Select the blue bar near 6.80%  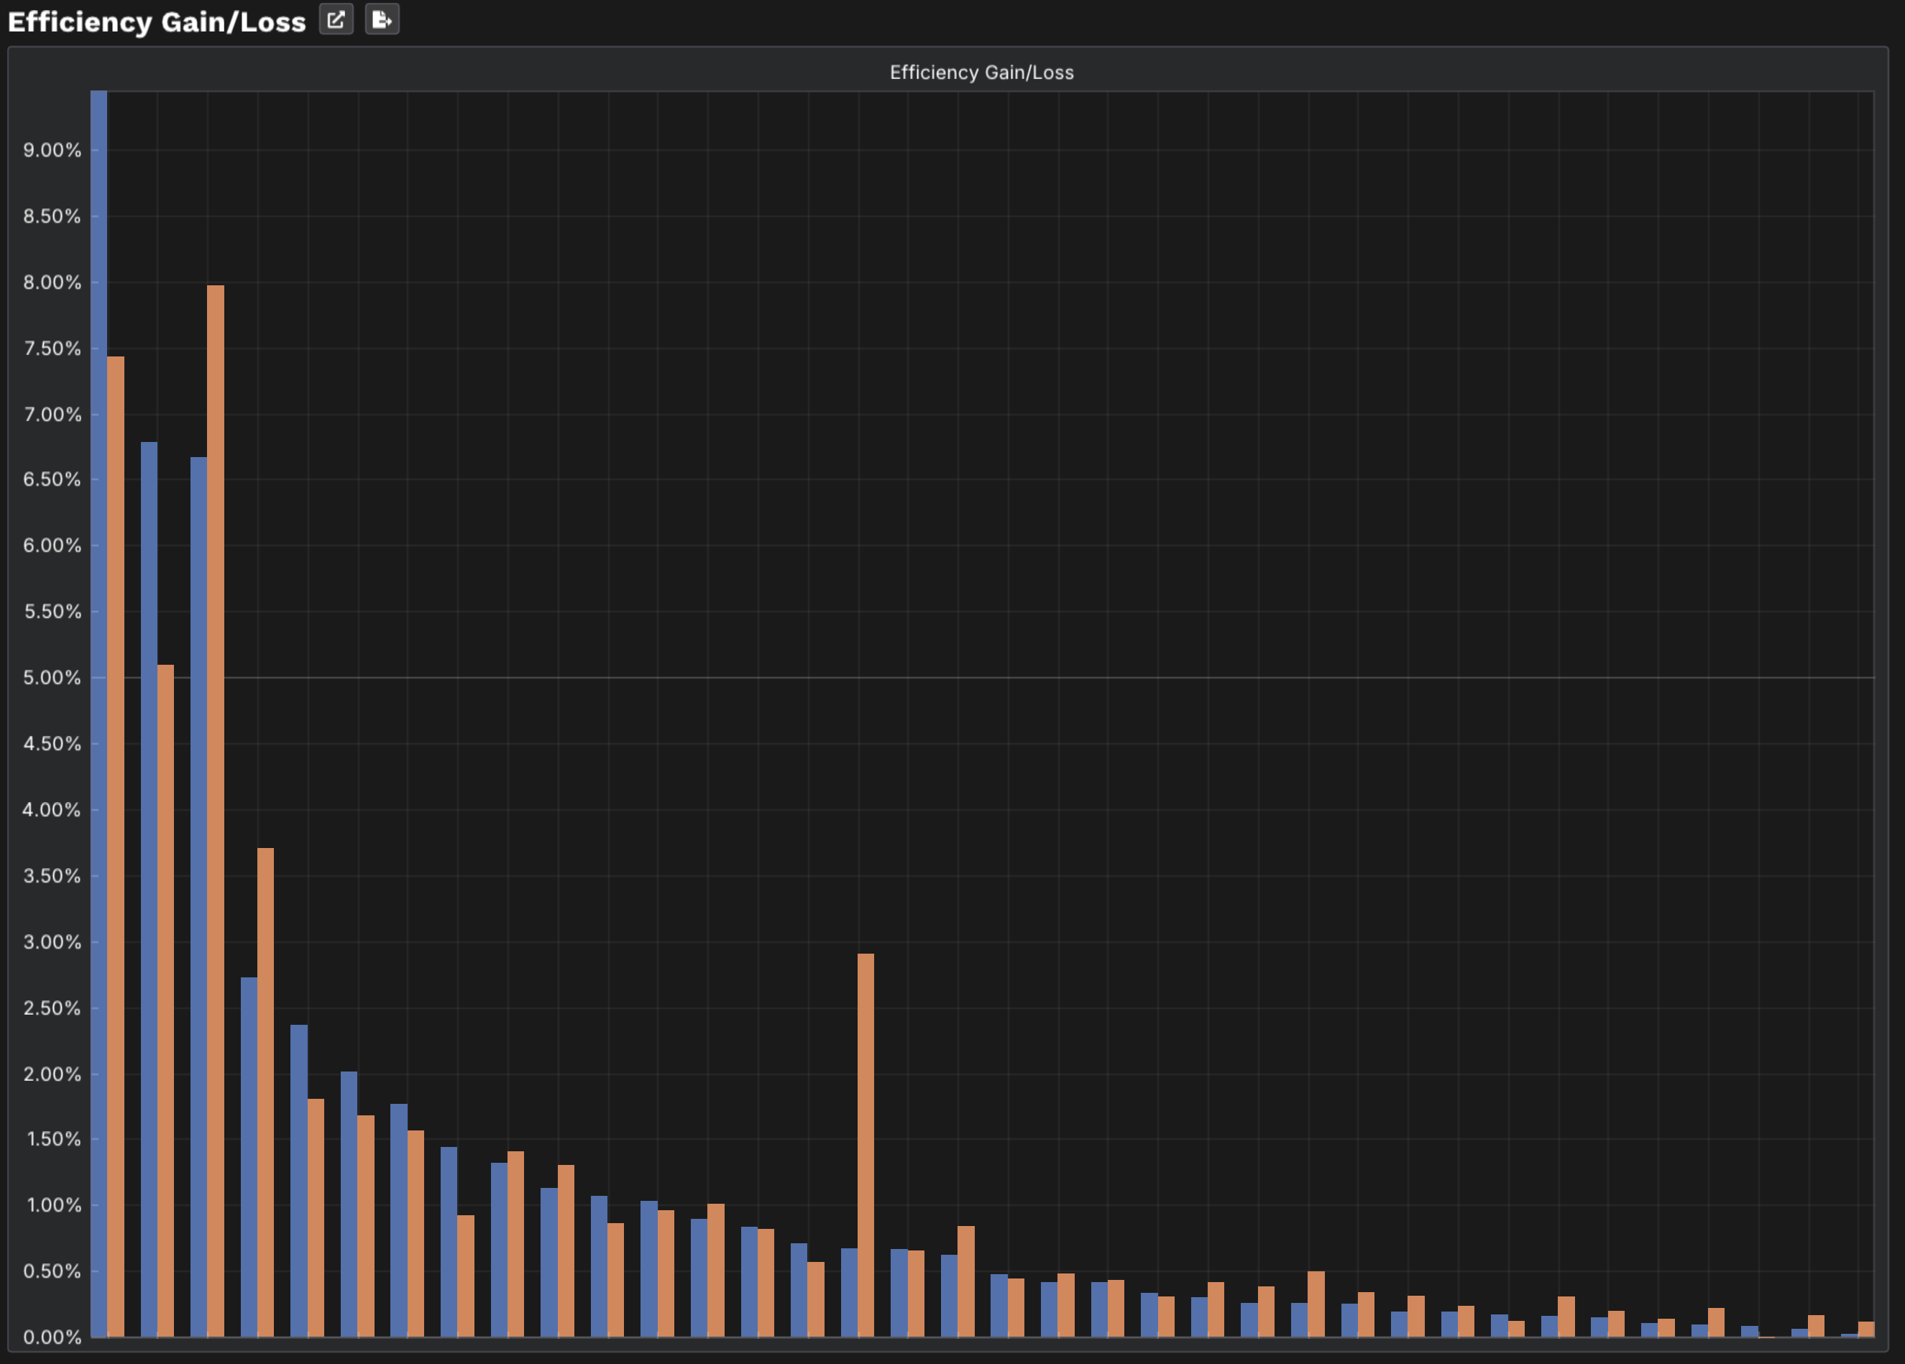pyautogui.click(x=149, y=840)
